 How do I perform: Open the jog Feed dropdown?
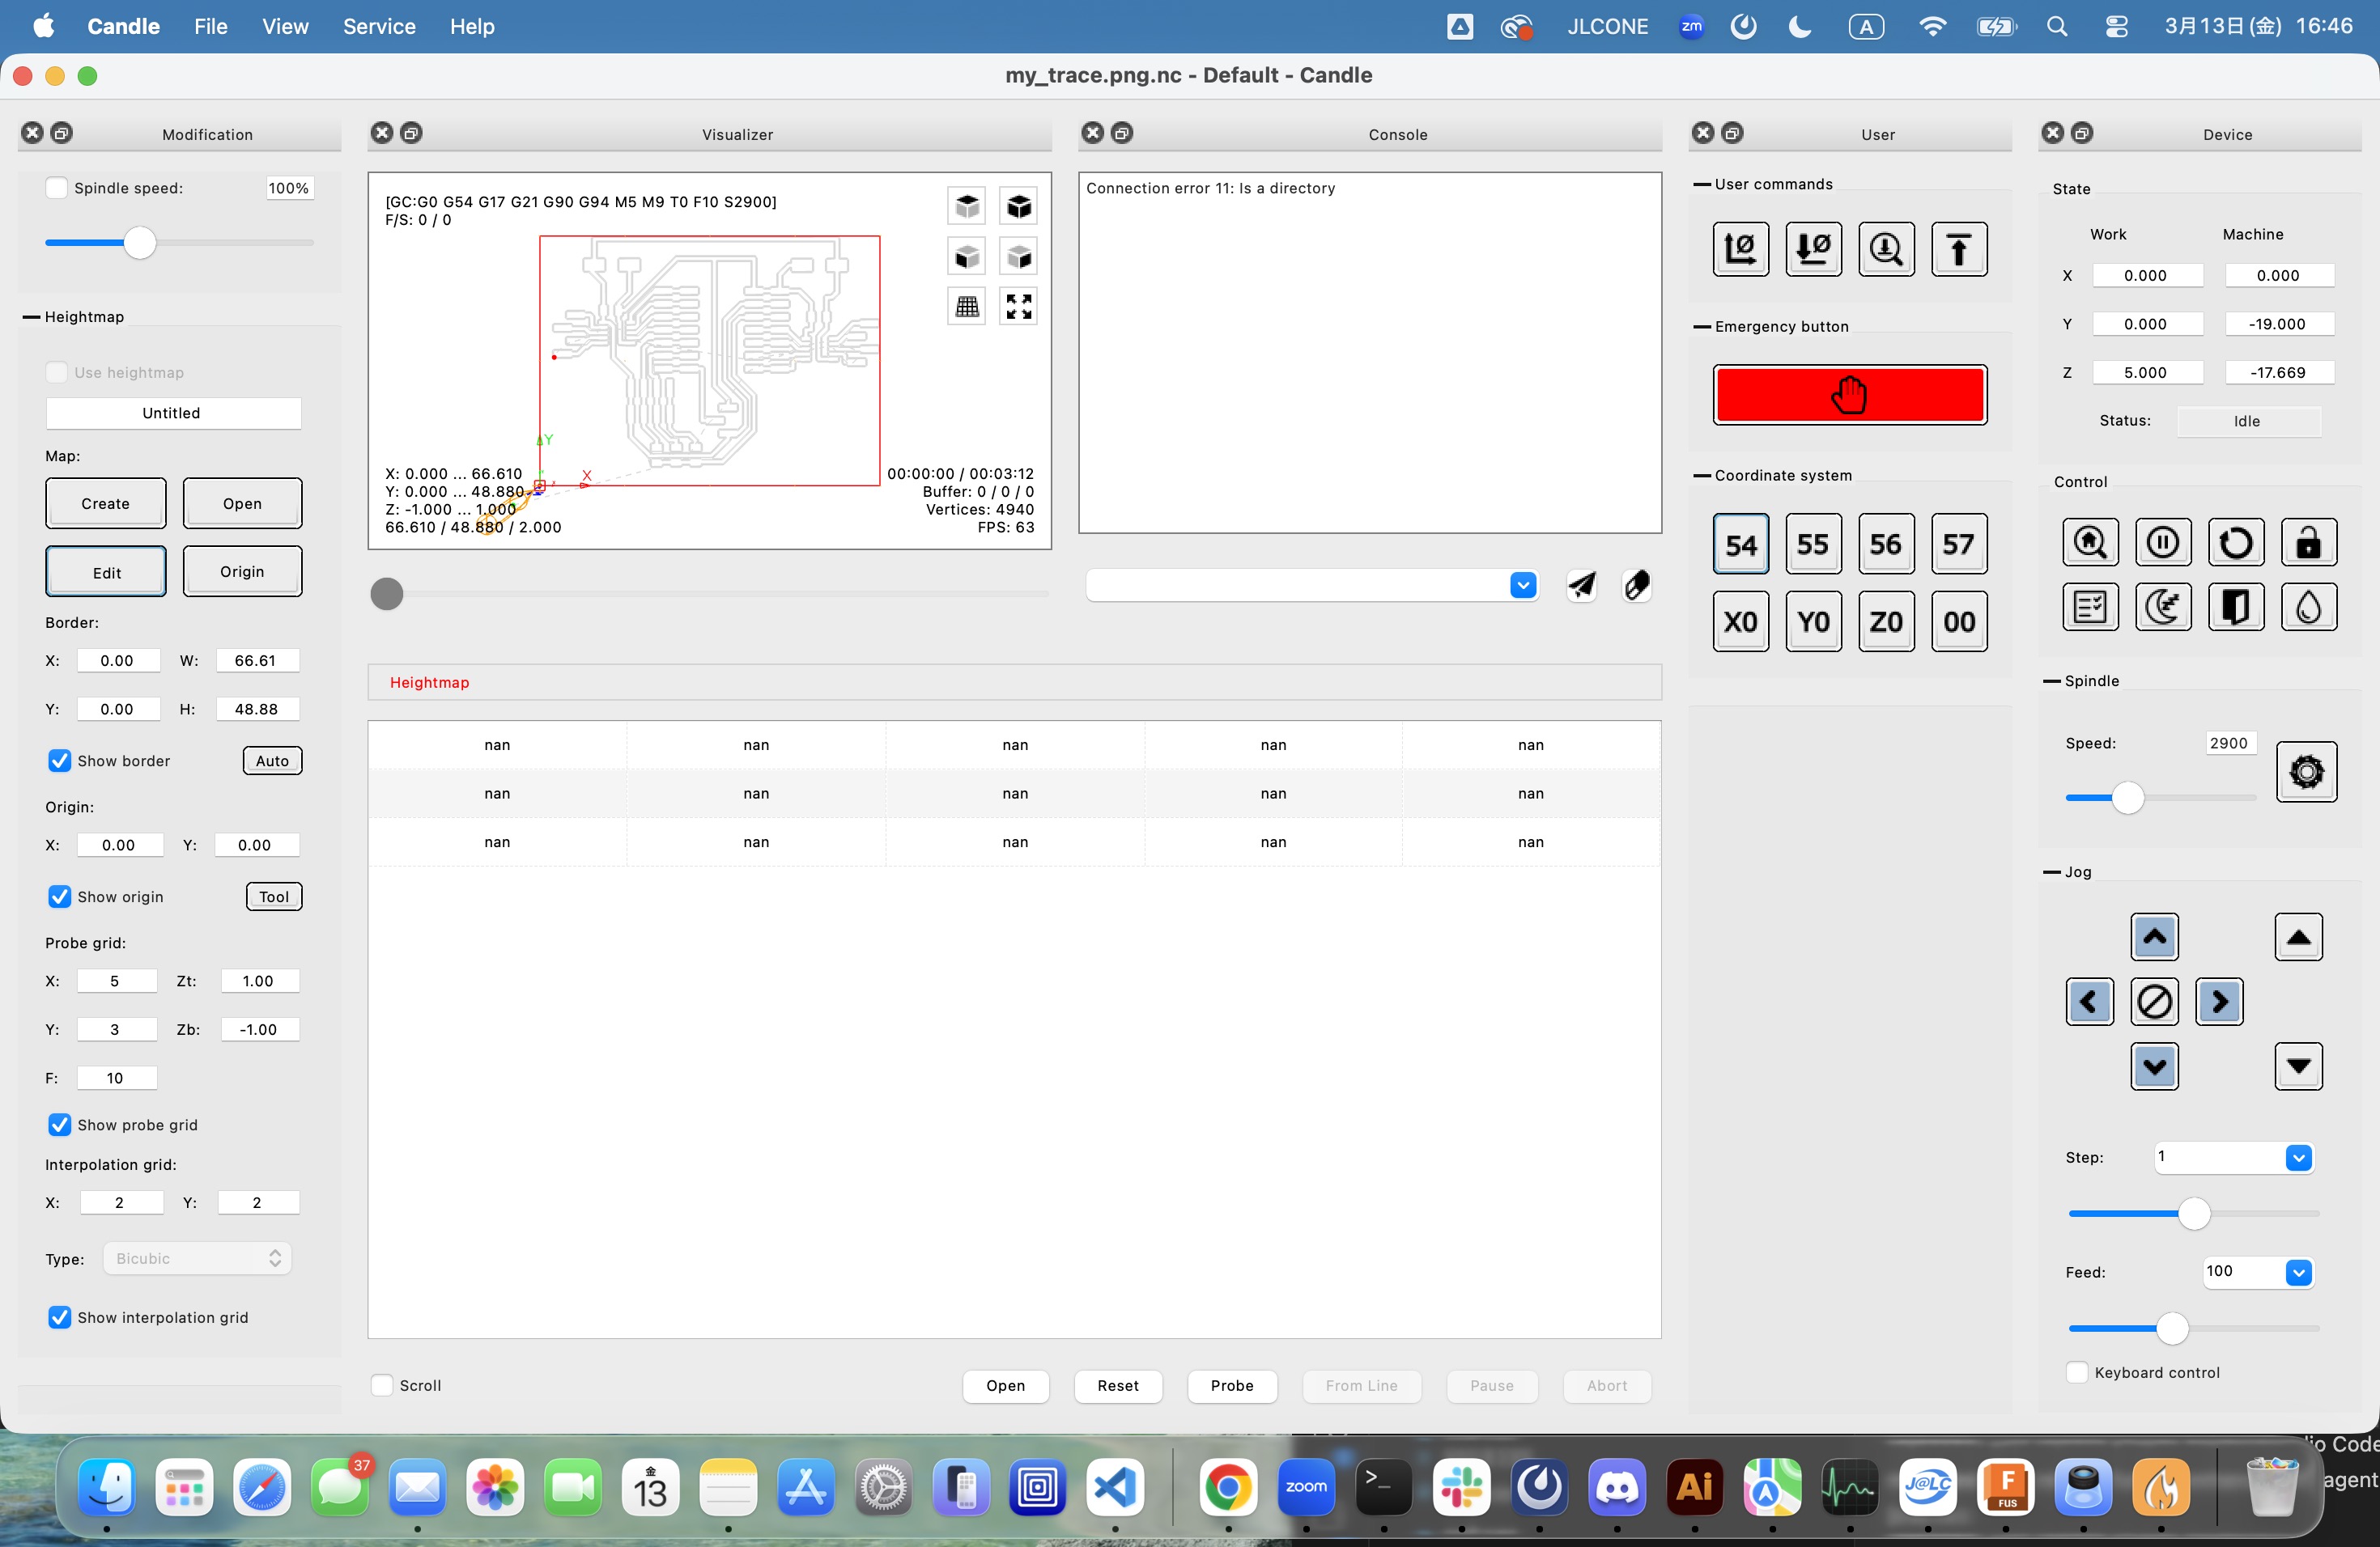(2298, 1272)
